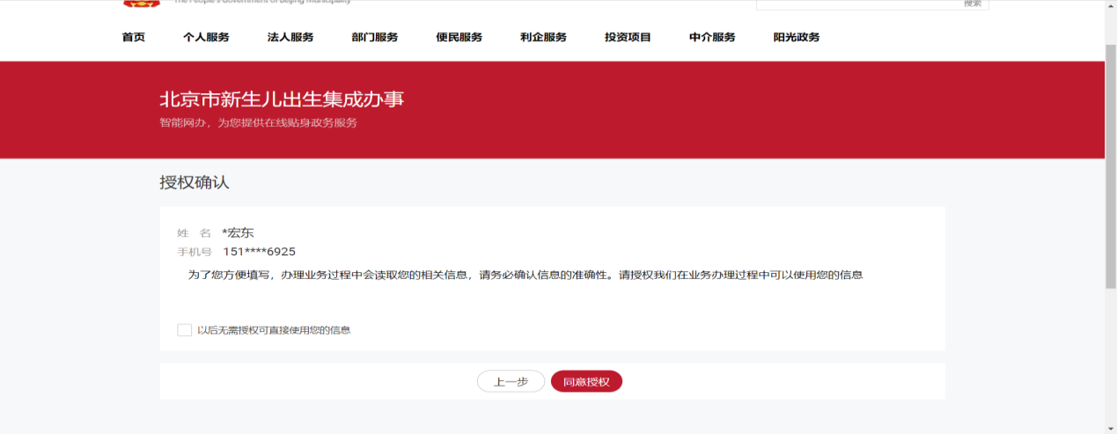The height and width of the screenshot is (434, 1117).
Task: Click the scrollbar up arrow
Action: (1111, 4)
